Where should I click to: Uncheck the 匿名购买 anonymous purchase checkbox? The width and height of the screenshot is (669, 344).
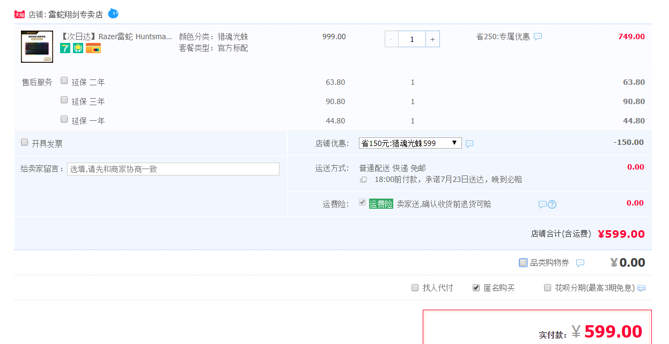click(476, 288)
